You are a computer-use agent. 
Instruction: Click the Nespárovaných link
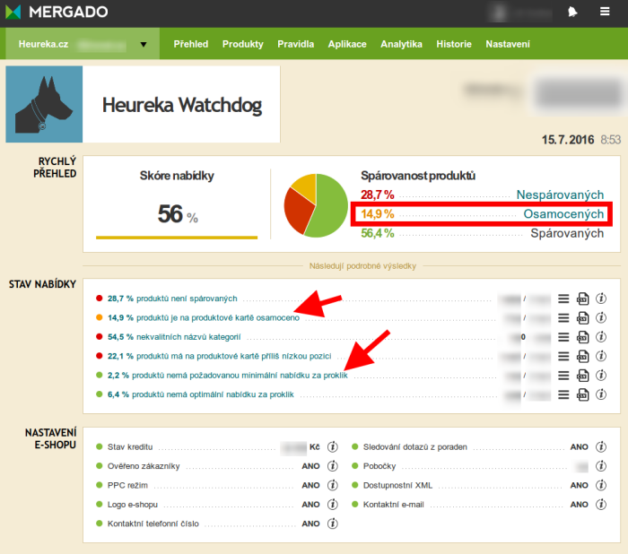(x=560, y=195)
